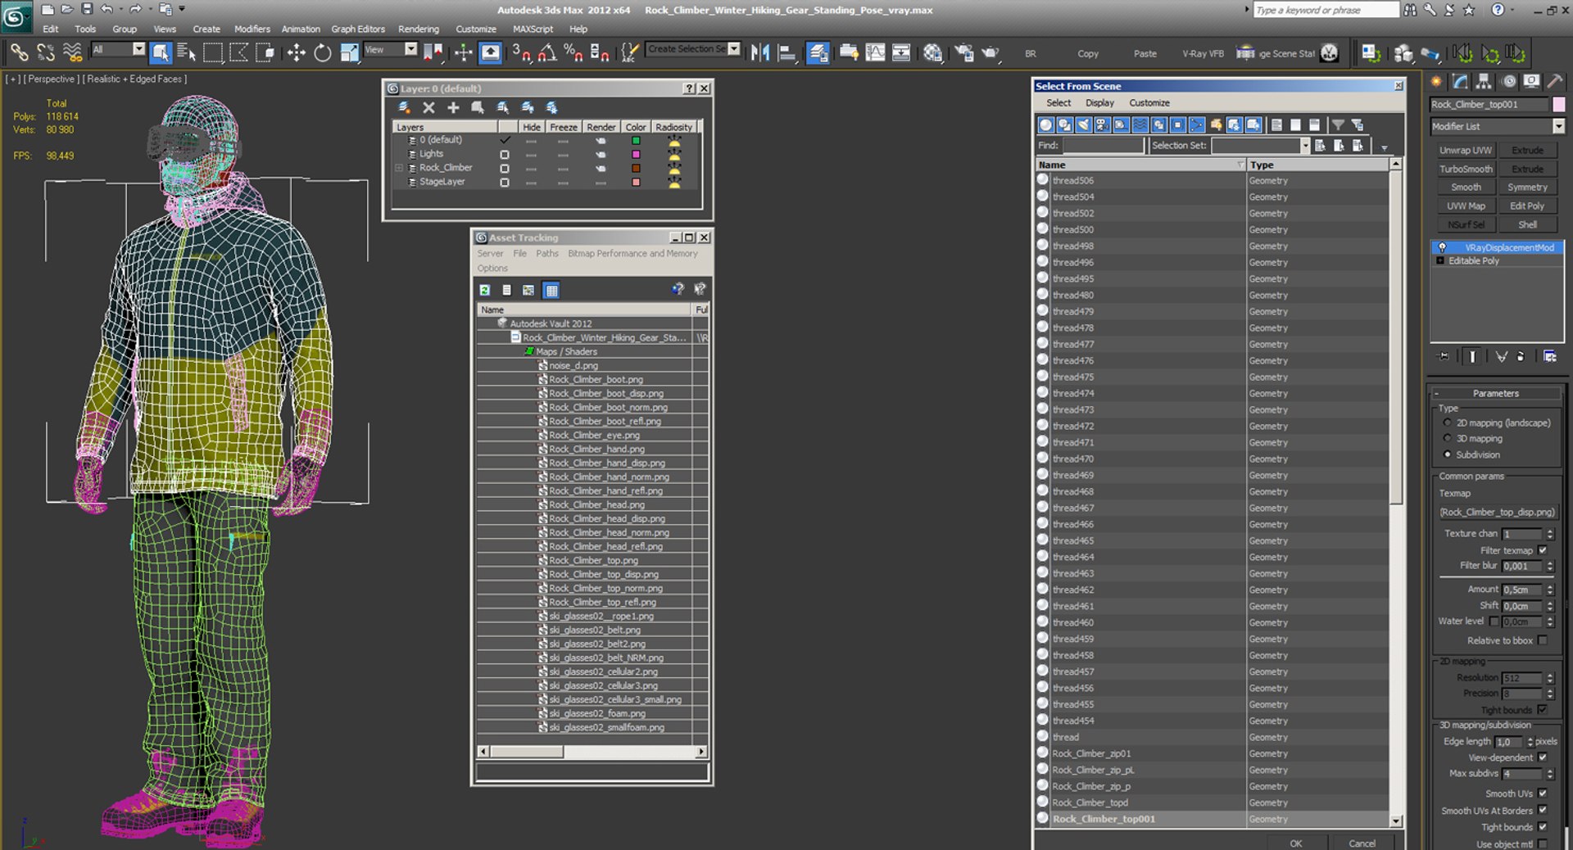Open the Utilities hammer panel tab
1573x850 pixels.
click(1554, 81)
